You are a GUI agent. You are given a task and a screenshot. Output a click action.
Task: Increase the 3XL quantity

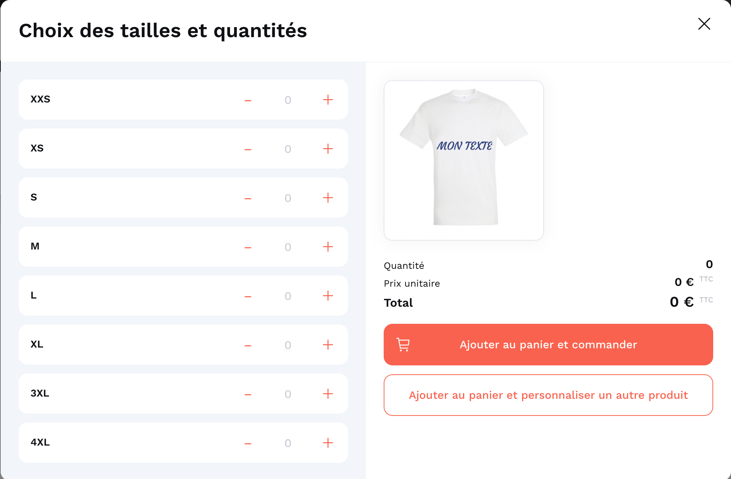pos(328,394)
